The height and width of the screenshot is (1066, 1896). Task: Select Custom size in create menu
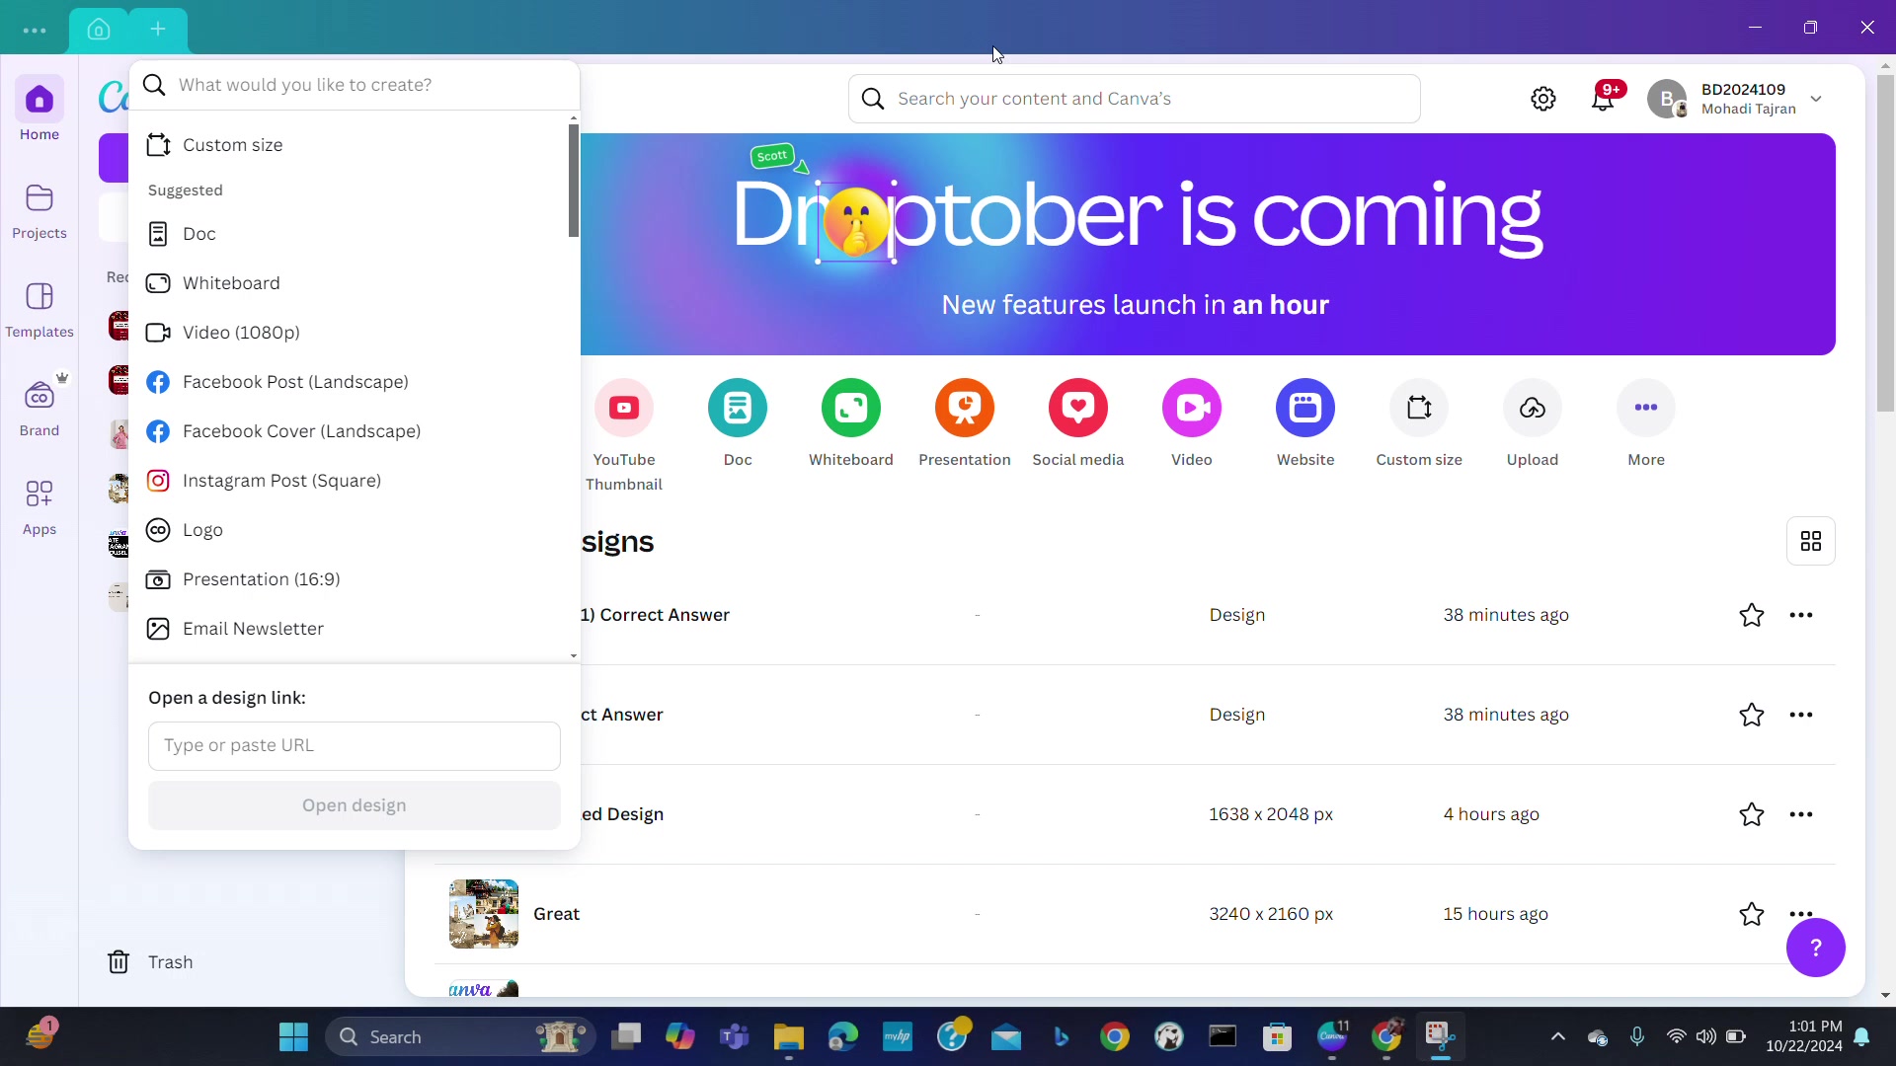coord(354,145)
